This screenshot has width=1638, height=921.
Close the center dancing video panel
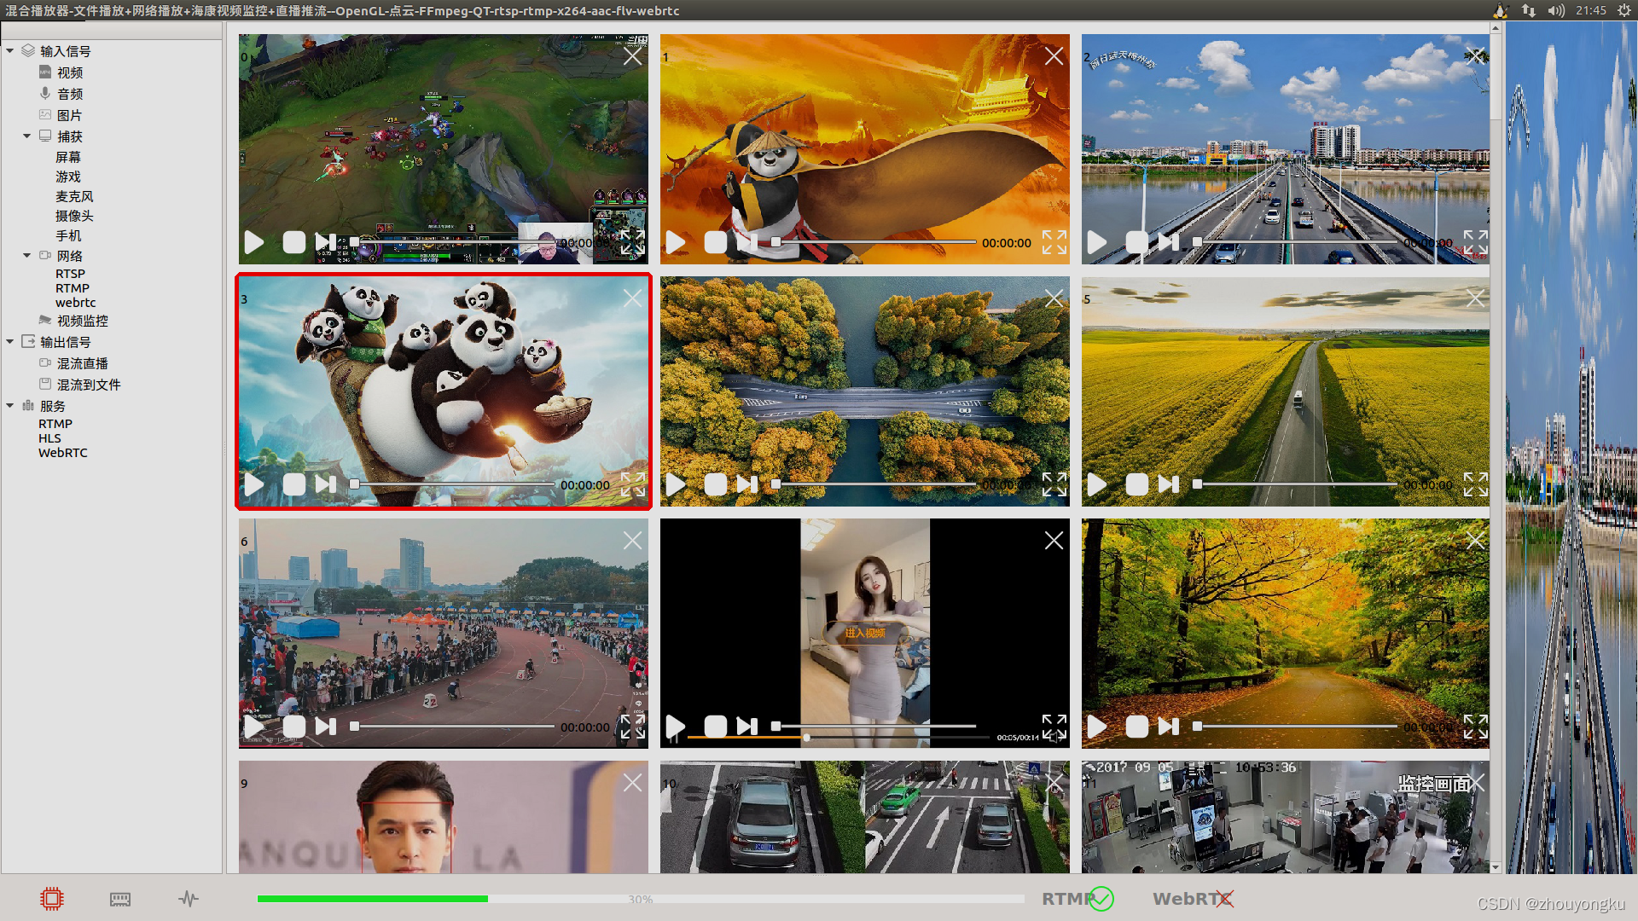pyautogui.click(x=1054, y=541)
